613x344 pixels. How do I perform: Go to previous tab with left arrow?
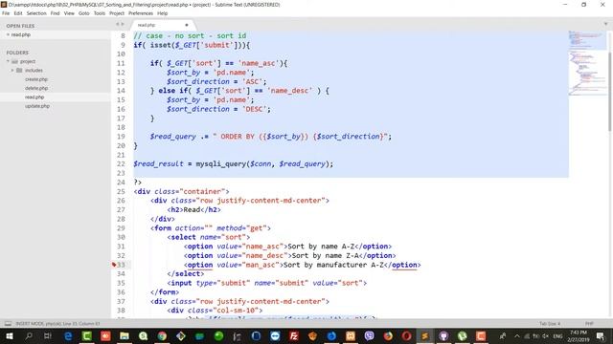coord(117,24)
